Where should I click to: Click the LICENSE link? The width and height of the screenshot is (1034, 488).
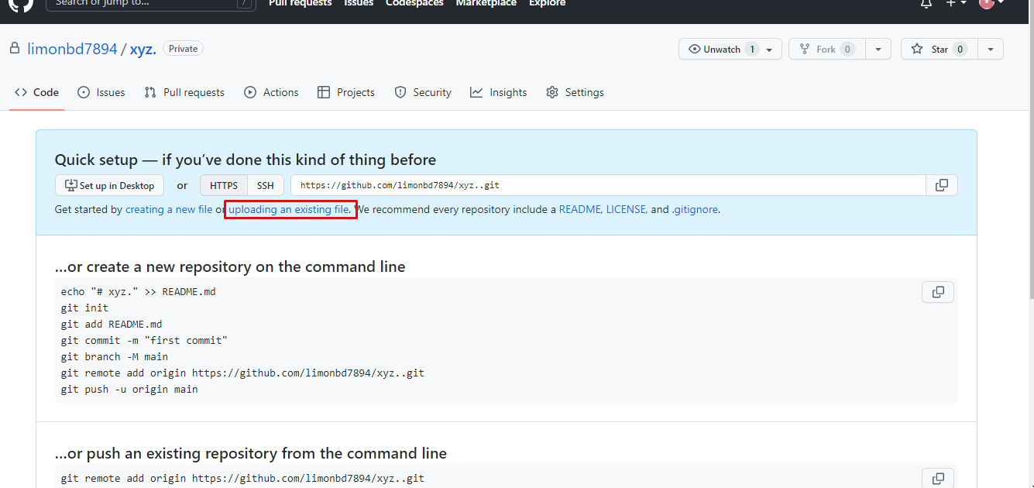point(627,209)
